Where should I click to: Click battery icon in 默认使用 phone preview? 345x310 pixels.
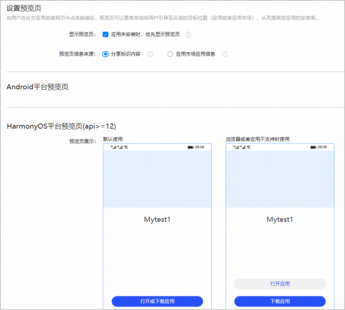coord(191,147)
